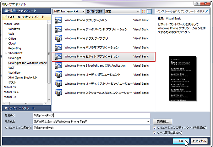Select Silverlight for Windows Phone category
This screenshot has width=213, height=147.
coord(28,63)
